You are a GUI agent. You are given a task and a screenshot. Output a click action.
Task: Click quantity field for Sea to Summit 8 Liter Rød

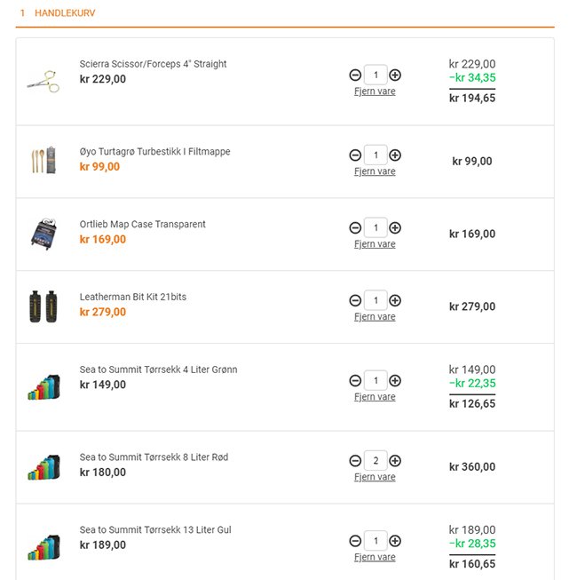click(x=375, y=461)
